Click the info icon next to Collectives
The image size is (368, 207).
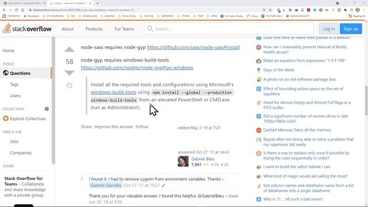(x=47, y=109)
